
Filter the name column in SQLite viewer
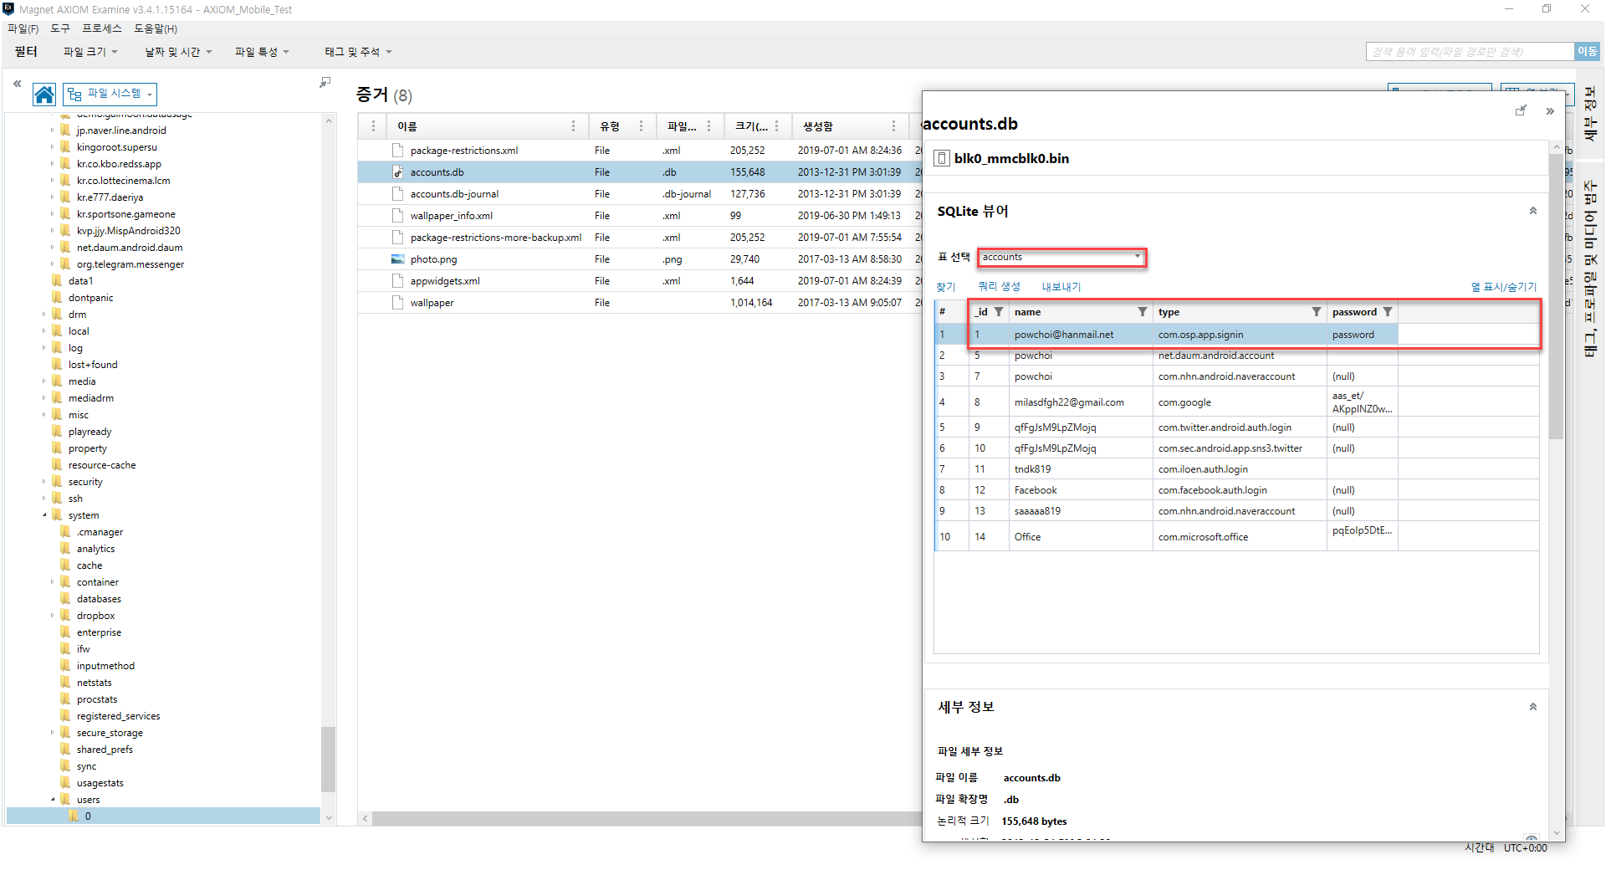pyautogui.click(x=1142, y=312)
